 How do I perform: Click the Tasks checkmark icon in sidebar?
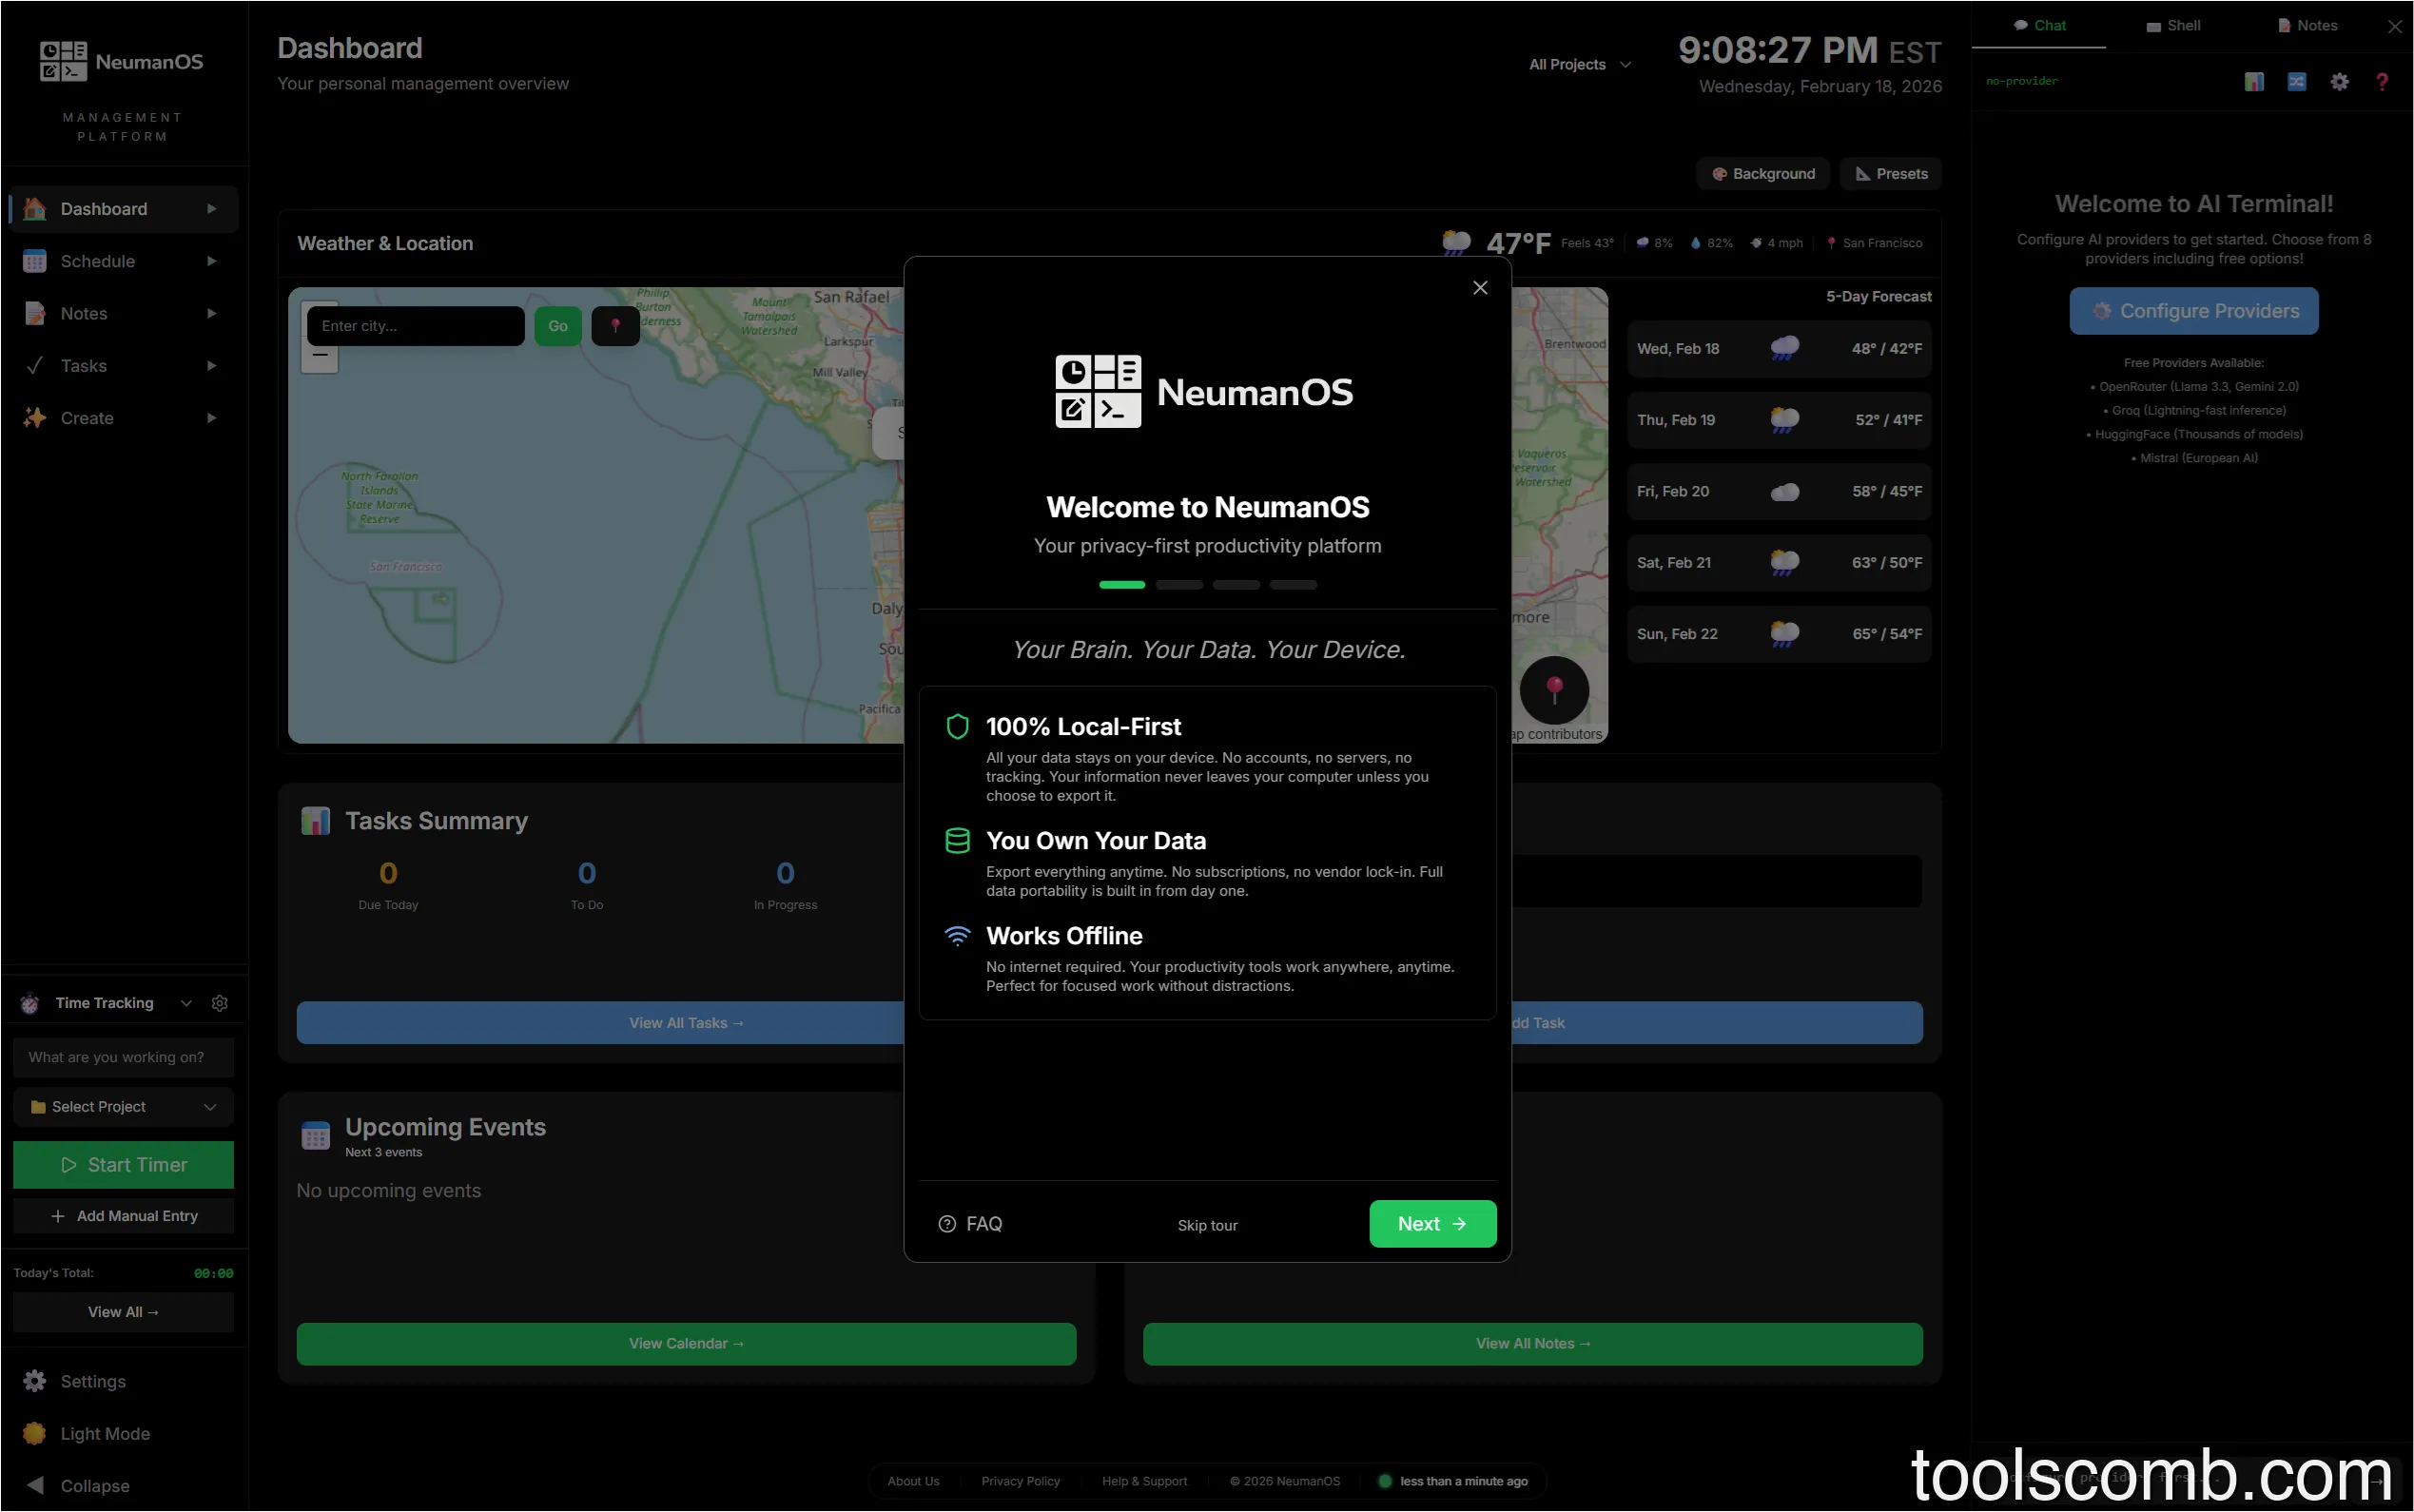click(35, 366)
